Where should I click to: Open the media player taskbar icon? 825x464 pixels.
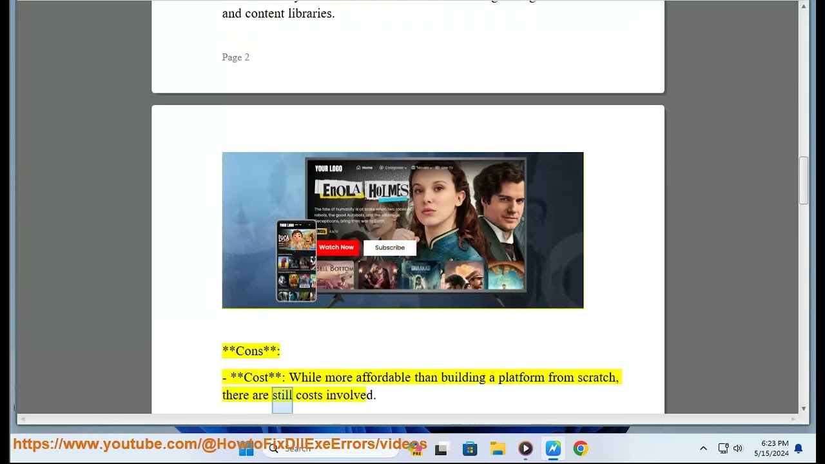tap(525, 449)
